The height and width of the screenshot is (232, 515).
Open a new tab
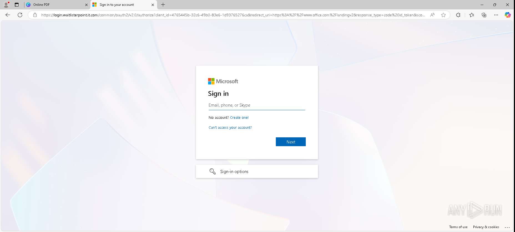163,5
